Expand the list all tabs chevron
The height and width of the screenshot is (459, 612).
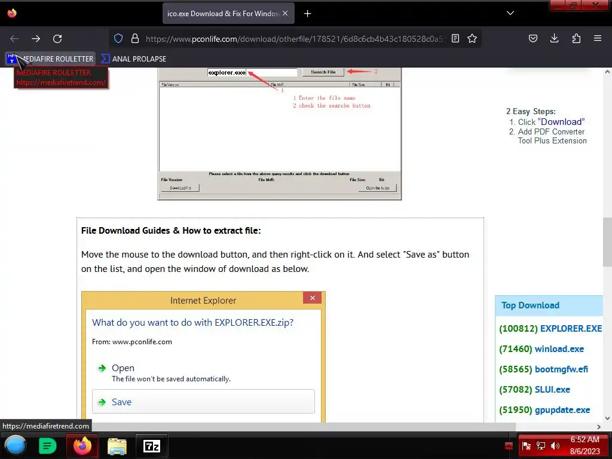[510, 13]
